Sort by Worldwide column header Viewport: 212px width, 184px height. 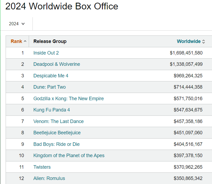[189, 41]
